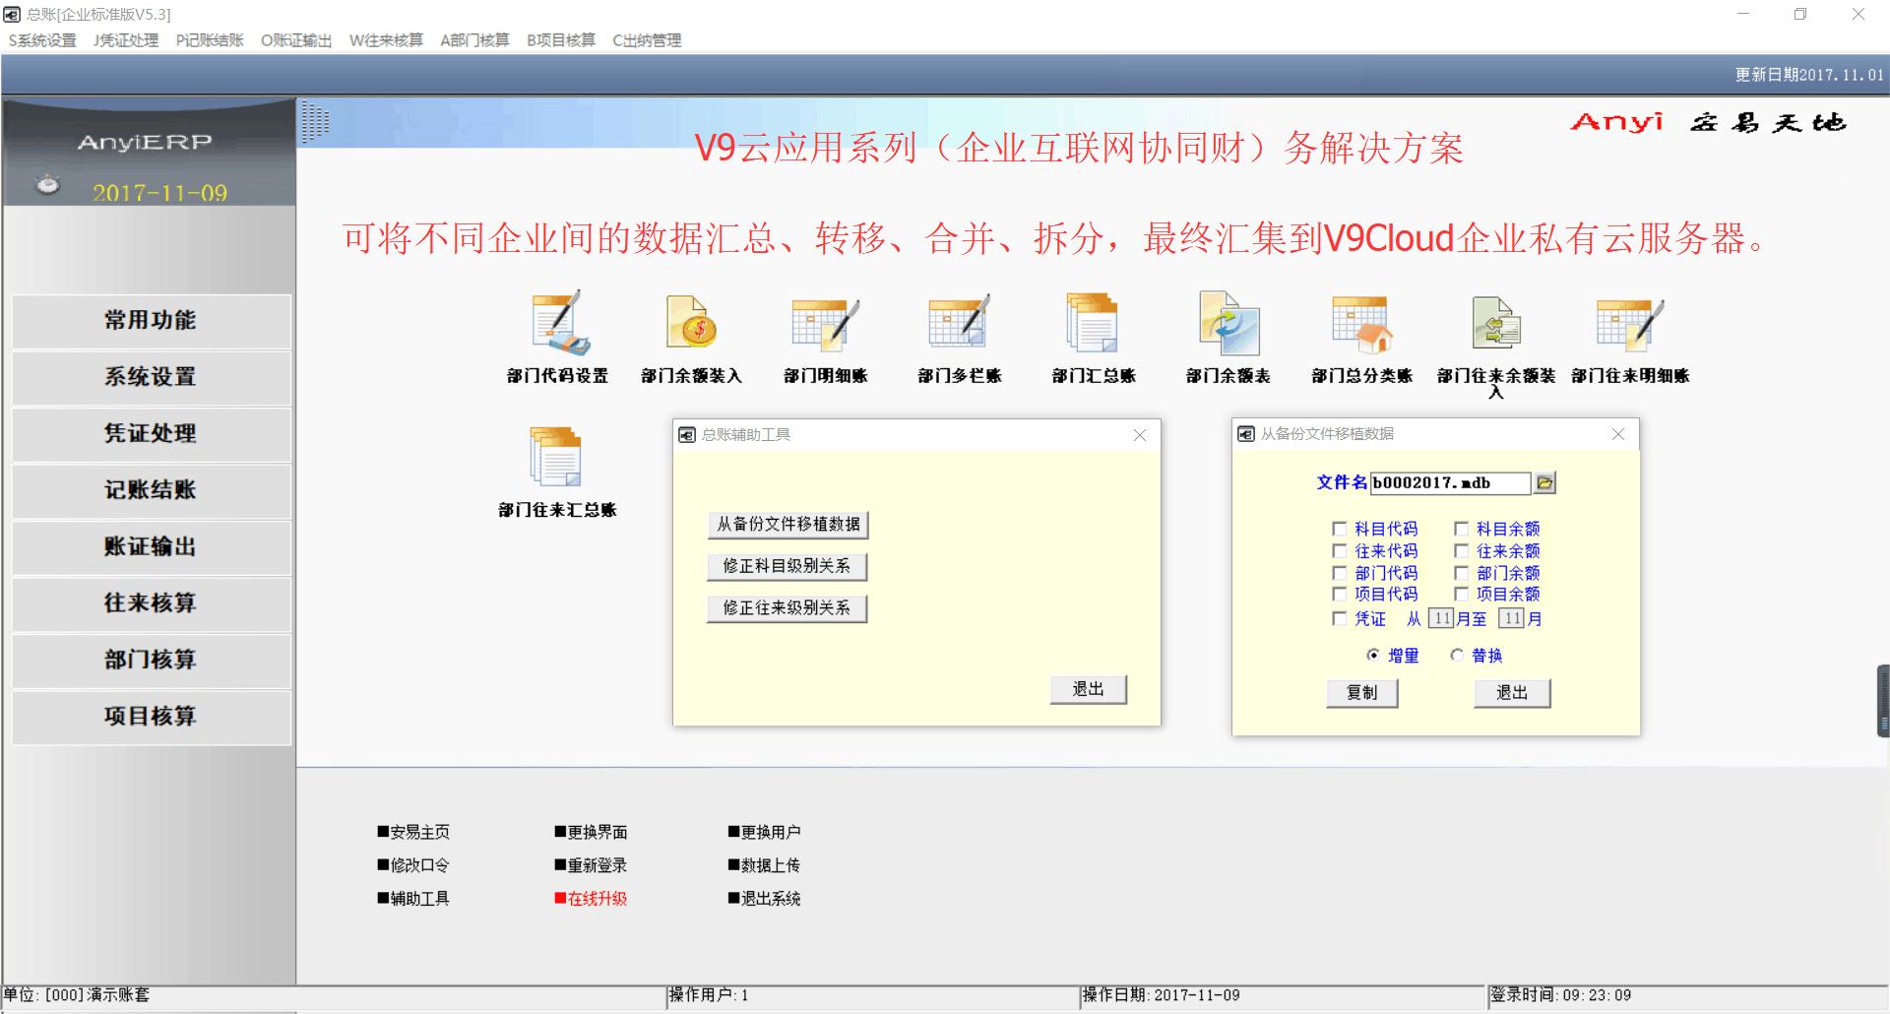Open the C出纳管理 menu
The height and width of the screenshot is (1014, 1890).
point(647,40)
